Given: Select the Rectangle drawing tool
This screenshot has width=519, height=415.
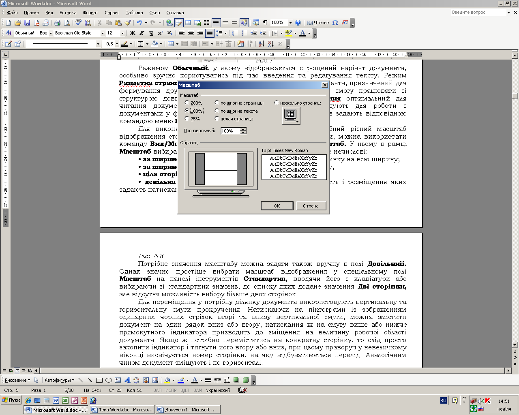Looking at the screenshot, I should click(99, 380).
